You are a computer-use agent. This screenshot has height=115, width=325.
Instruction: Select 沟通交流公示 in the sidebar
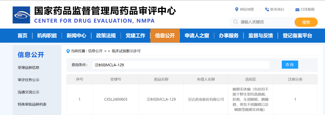pos(28,92)
